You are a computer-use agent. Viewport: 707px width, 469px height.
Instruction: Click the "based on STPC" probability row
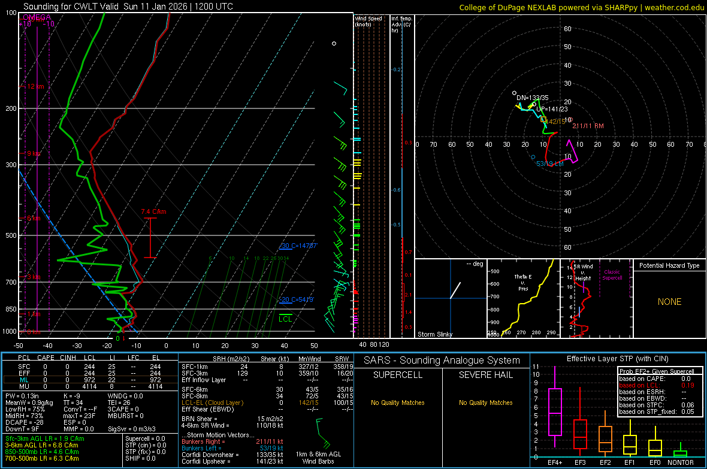(657, 405)
